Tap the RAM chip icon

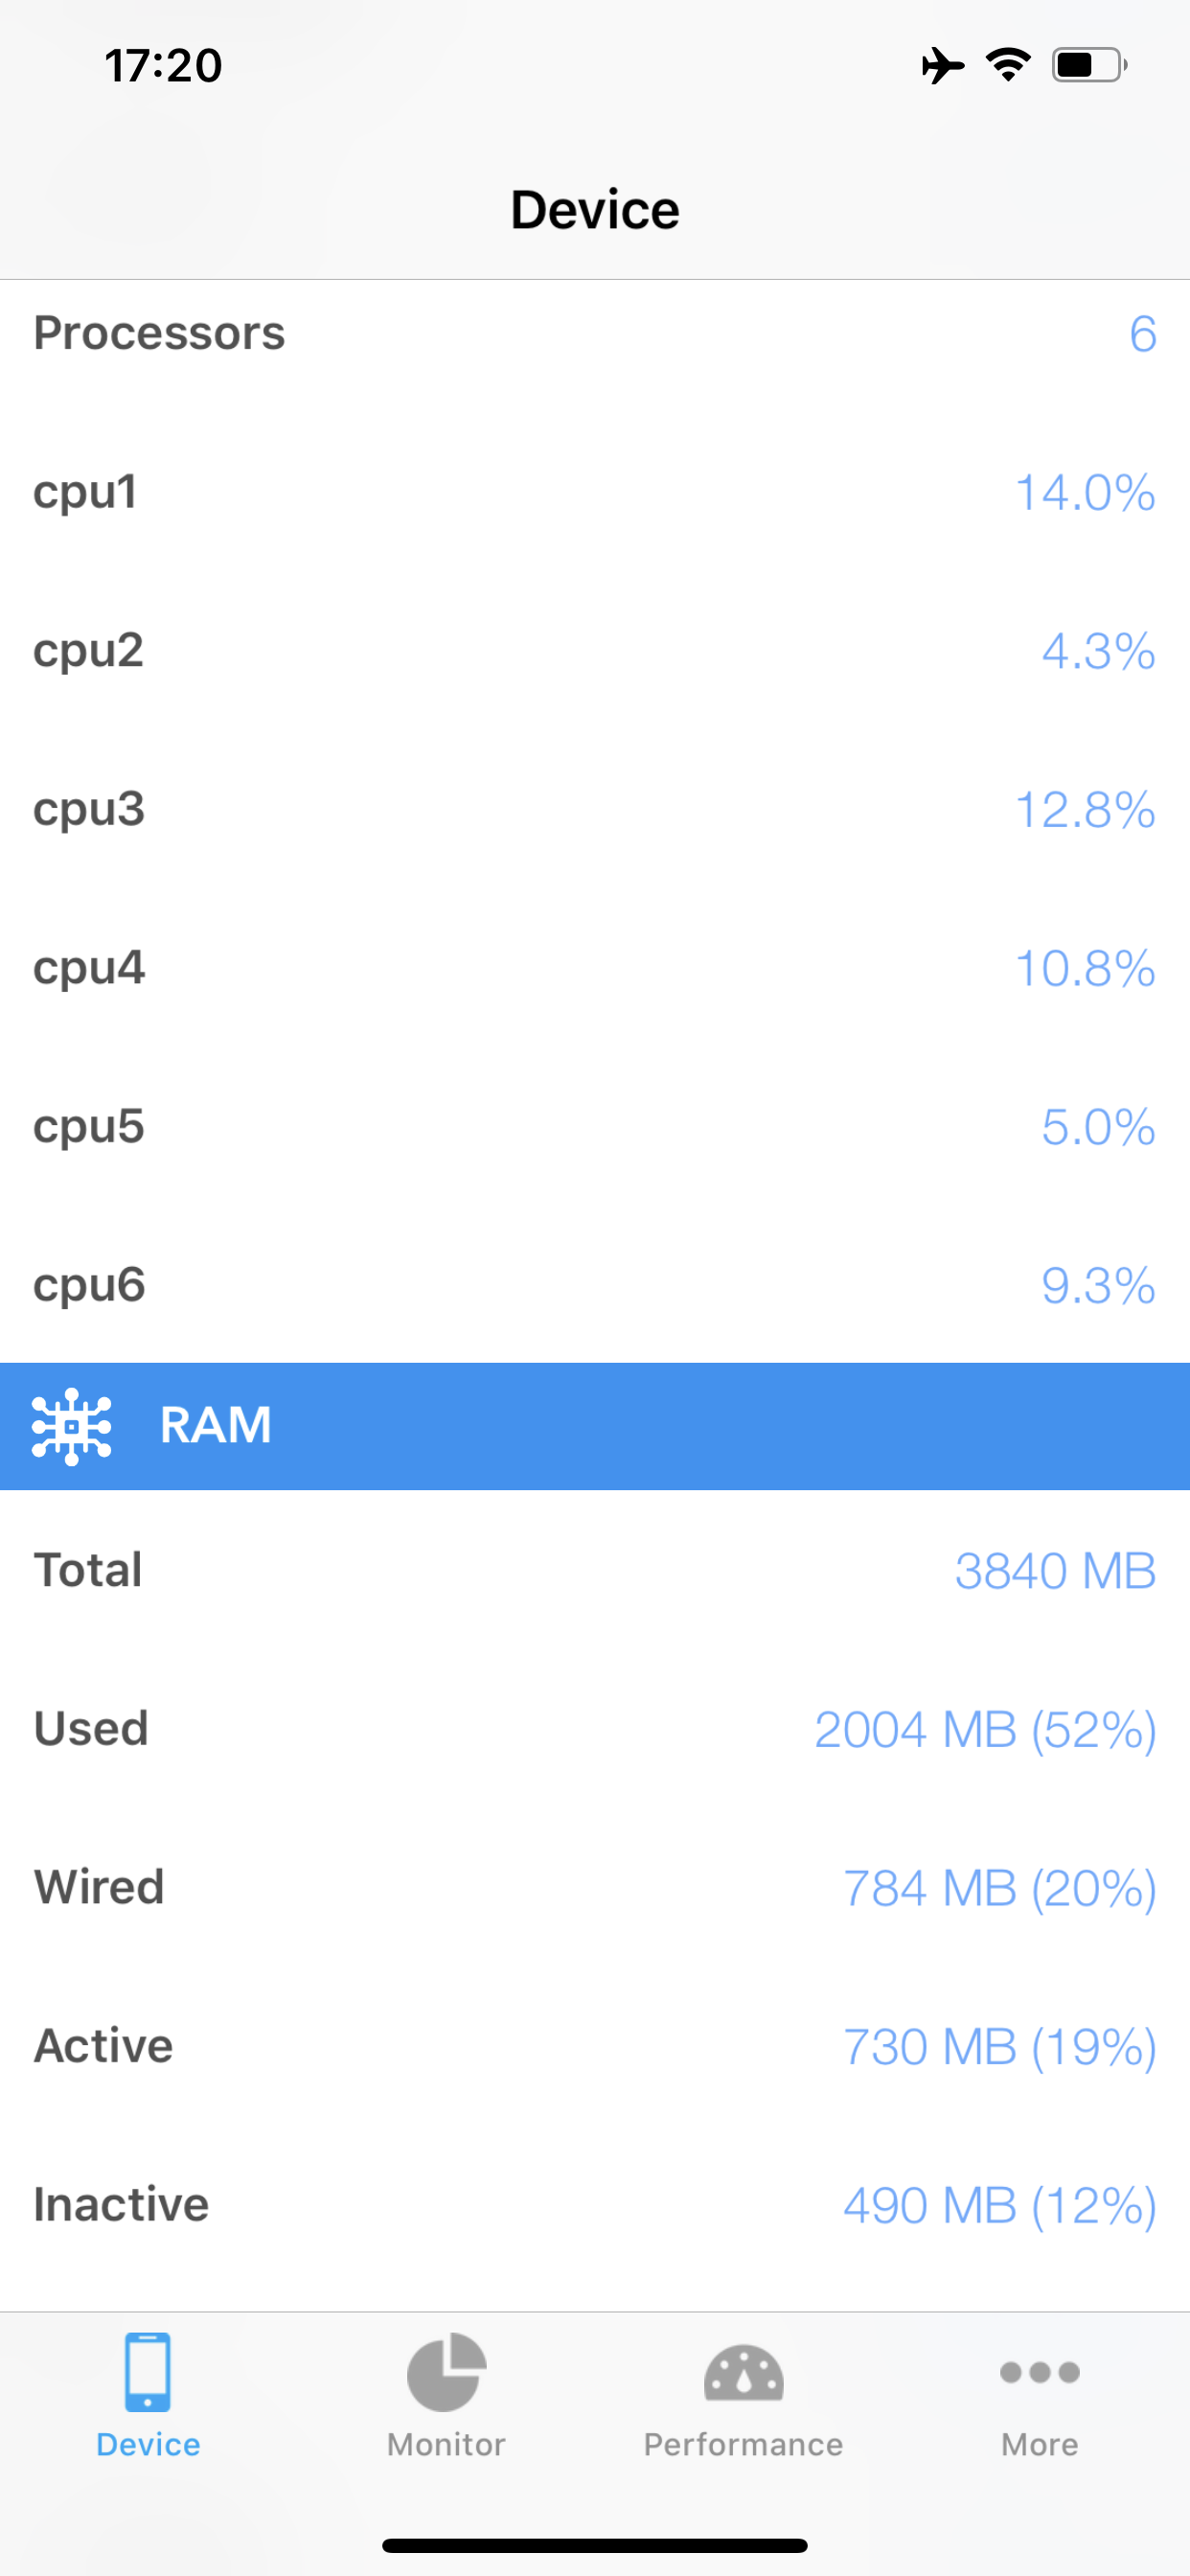[71, 1426]
